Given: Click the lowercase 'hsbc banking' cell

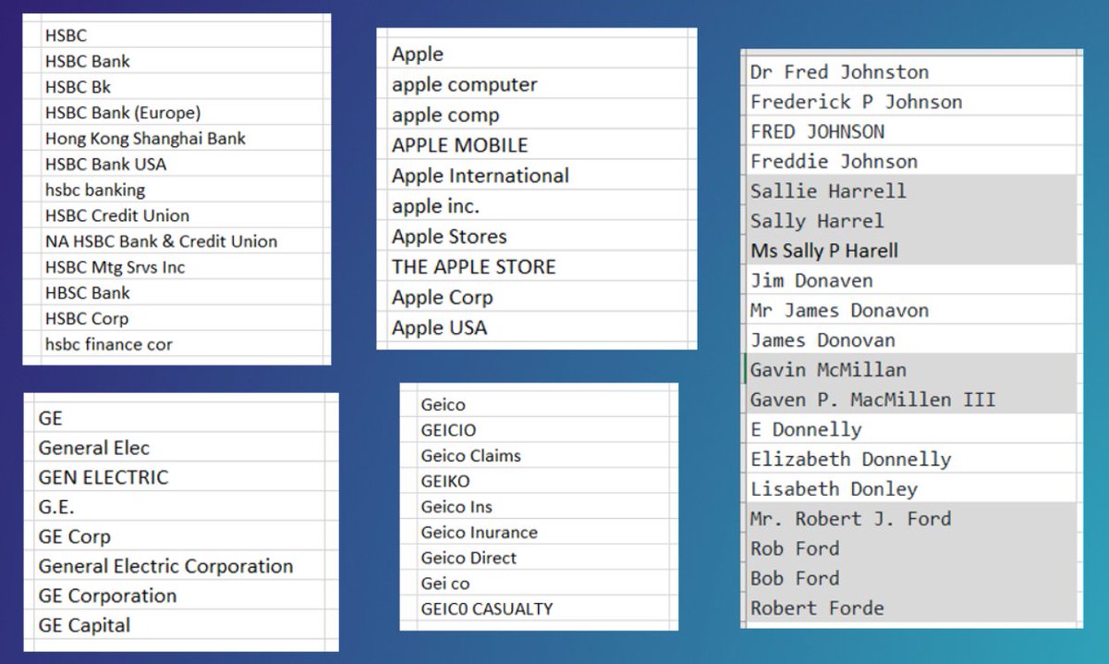Looking at the screenshot, I should click(x=180, y=191).
